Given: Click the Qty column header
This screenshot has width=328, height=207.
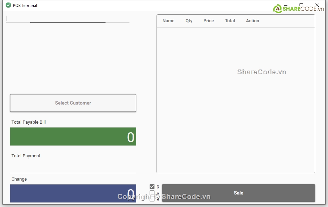Looking at the screenshot, I should tap(189, 21).
